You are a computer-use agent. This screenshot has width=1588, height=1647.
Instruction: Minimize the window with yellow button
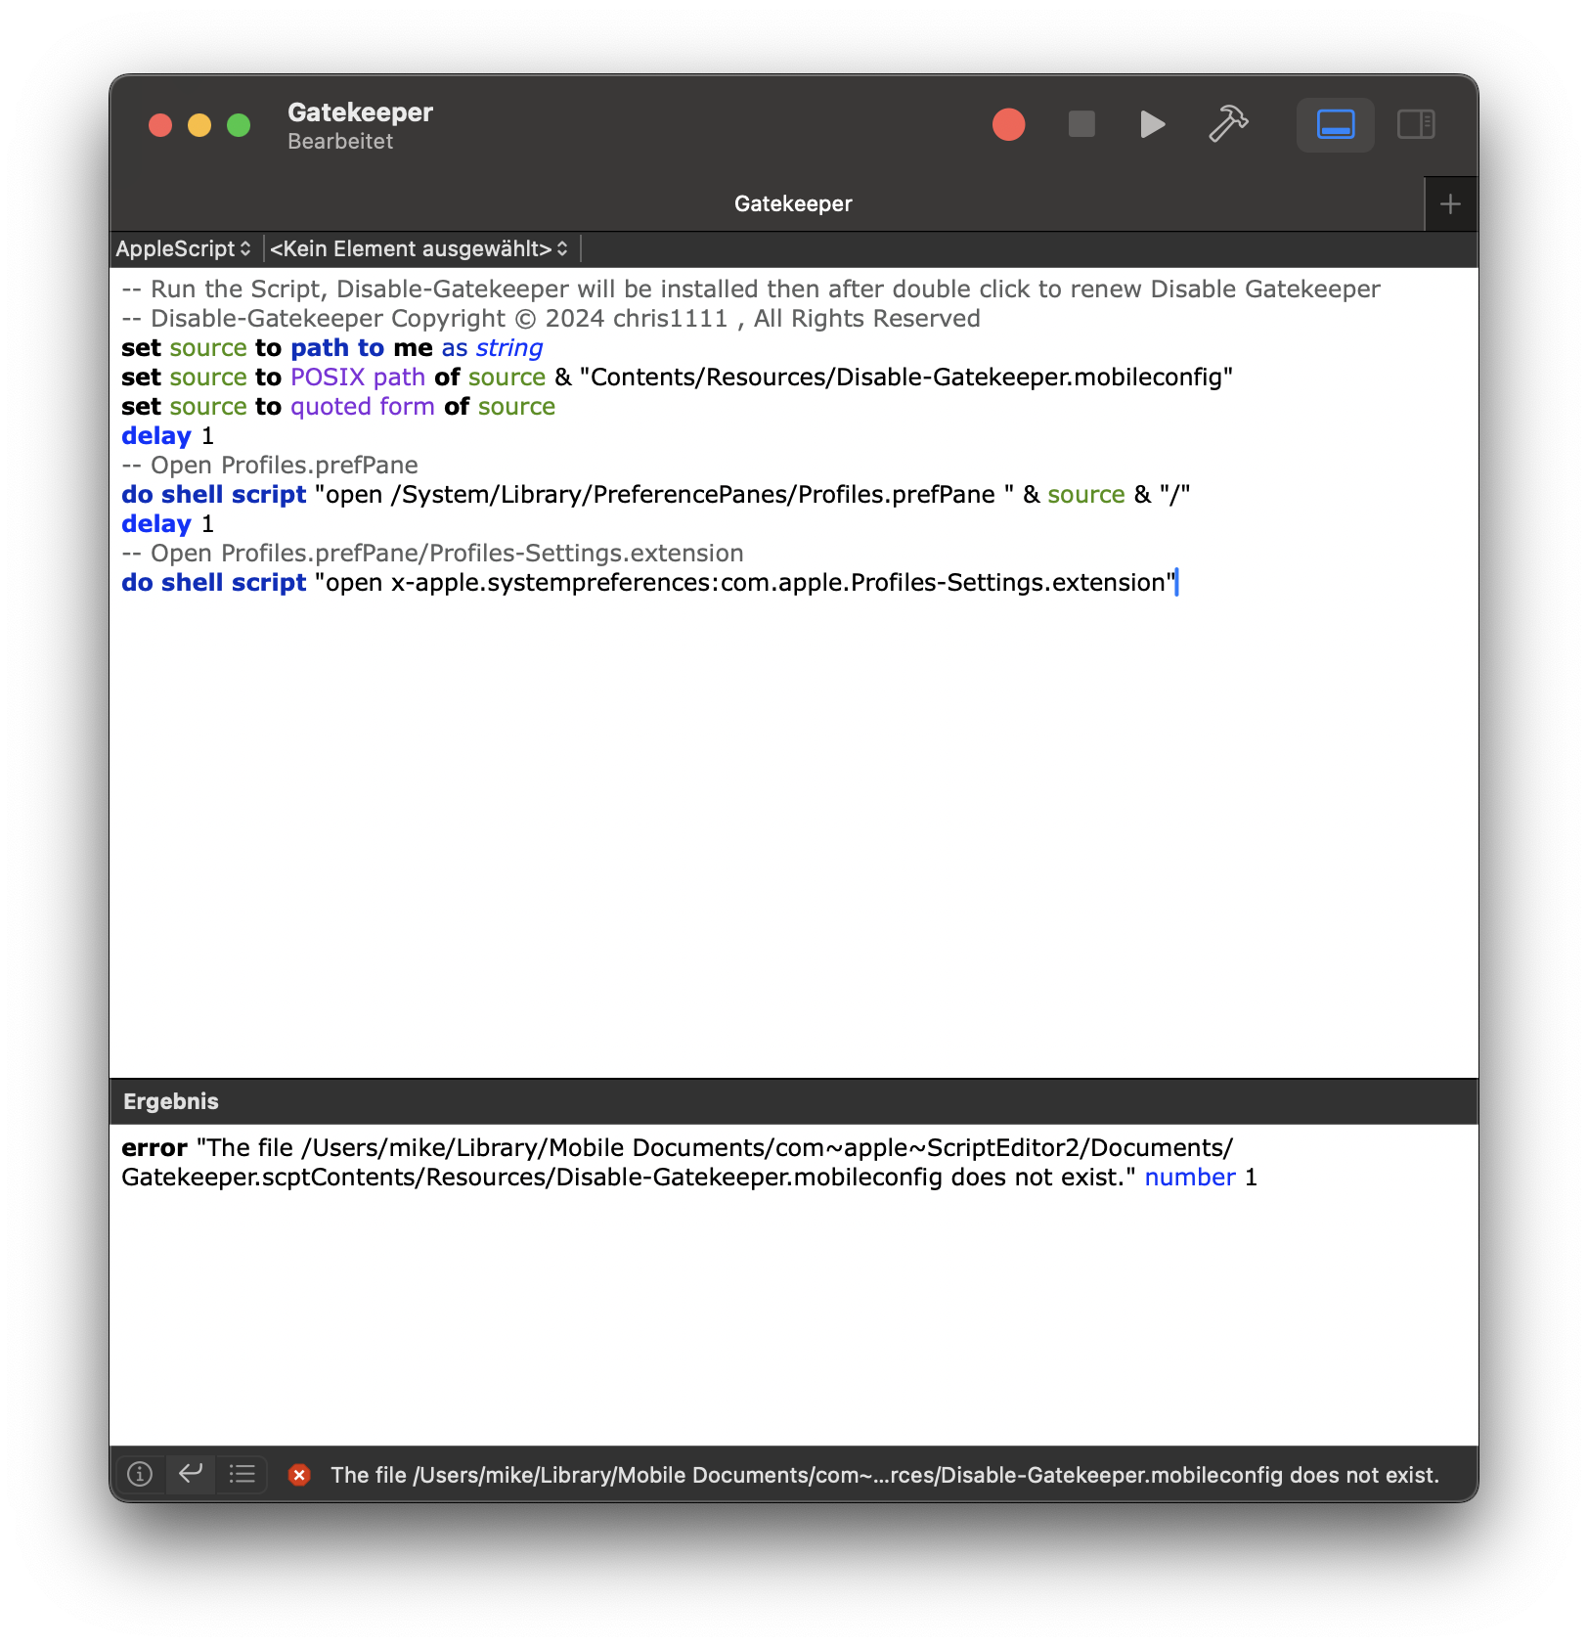point(199,125)
